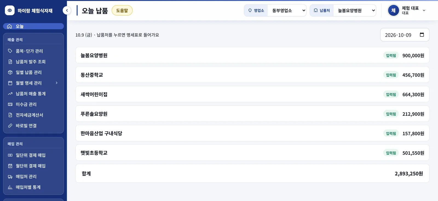
Task: Click the 체 profile avatar
Action: [393, 10]
